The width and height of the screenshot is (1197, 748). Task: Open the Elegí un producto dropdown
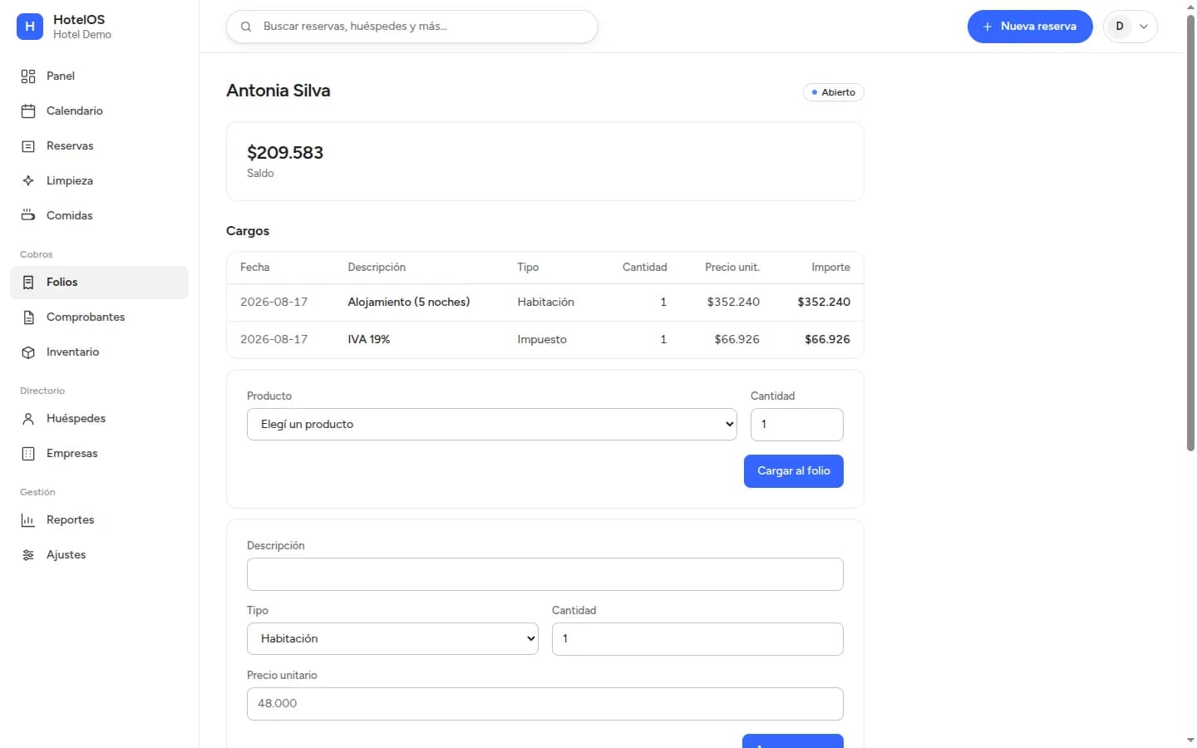tap(492, 424)
